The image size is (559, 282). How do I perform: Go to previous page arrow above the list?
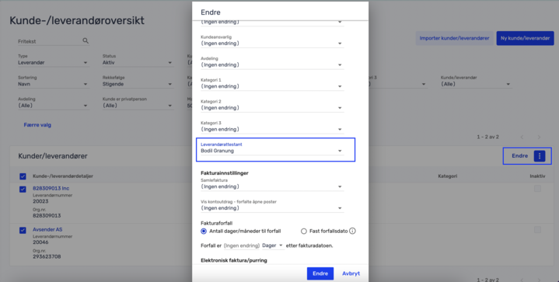click(522, 137)
